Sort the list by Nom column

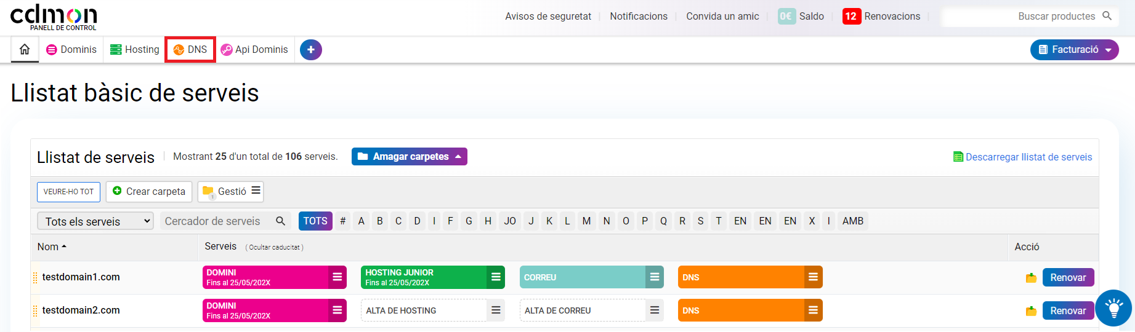point(52,247)
